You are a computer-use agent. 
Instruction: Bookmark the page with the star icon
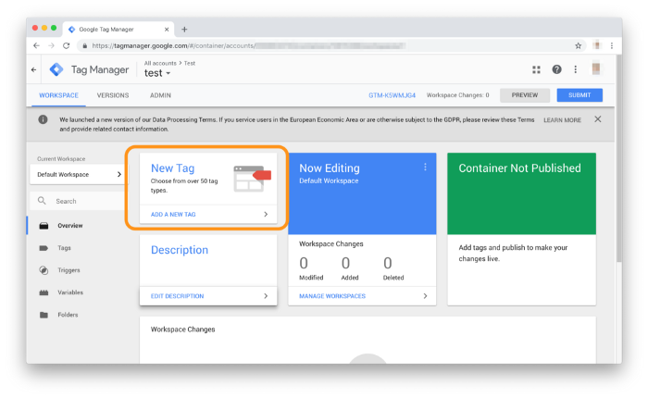579,46
